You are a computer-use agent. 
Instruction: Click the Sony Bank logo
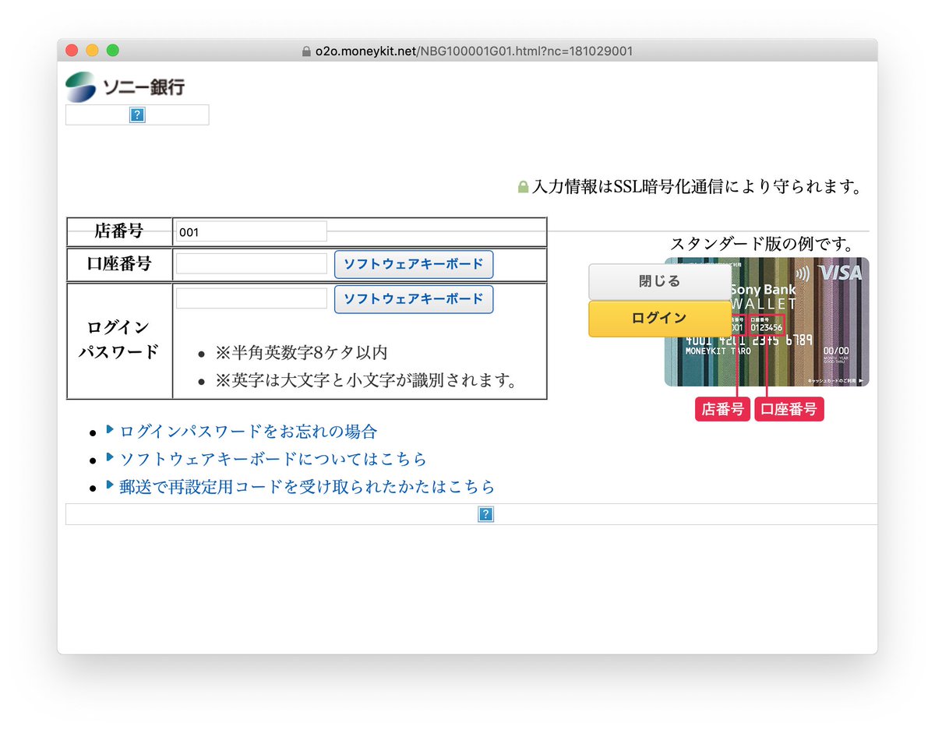coord(125,86)
